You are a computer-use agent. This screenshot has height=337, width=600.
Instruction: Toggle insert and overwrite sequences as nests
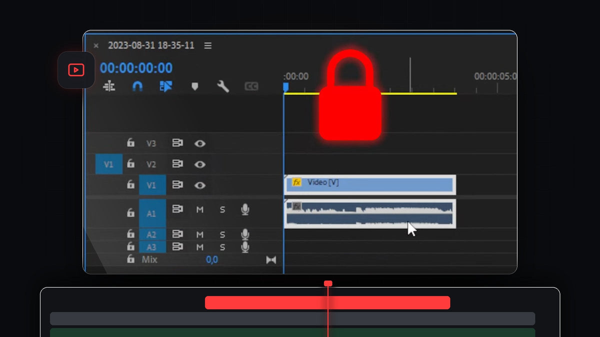(109, 86)
